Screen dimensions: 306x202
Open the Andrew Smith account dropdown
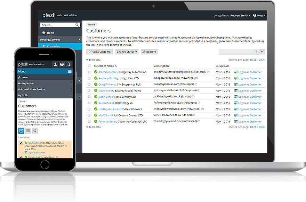[240, 16]
